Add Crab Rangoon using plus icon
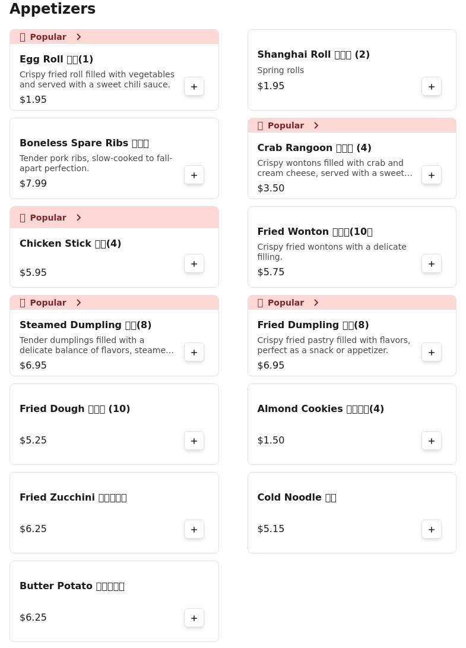Screen dimensions: 466x648 (x=432, y=175)
